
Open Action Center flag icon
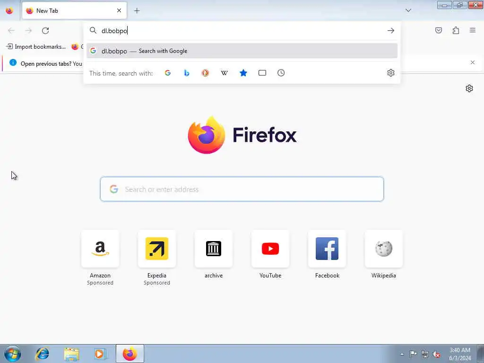coord(413,354)
